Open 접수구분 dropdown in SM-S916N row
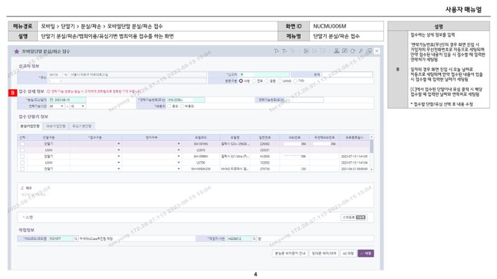The image size is (497, 279). [119, 144]
